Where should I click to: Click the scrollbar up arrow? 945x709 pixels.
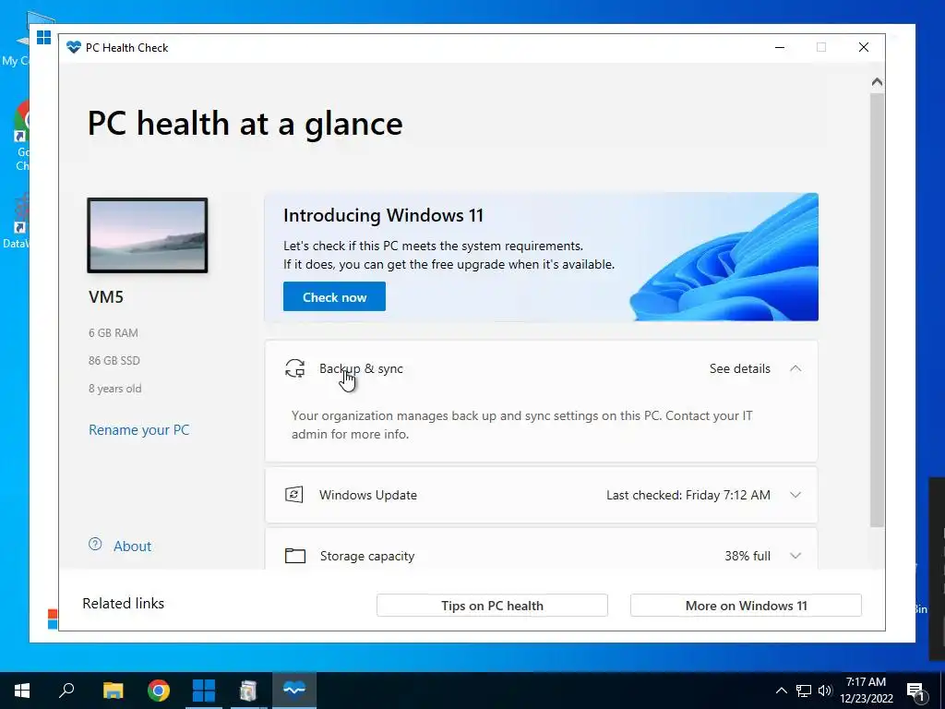tap(877, 81)
